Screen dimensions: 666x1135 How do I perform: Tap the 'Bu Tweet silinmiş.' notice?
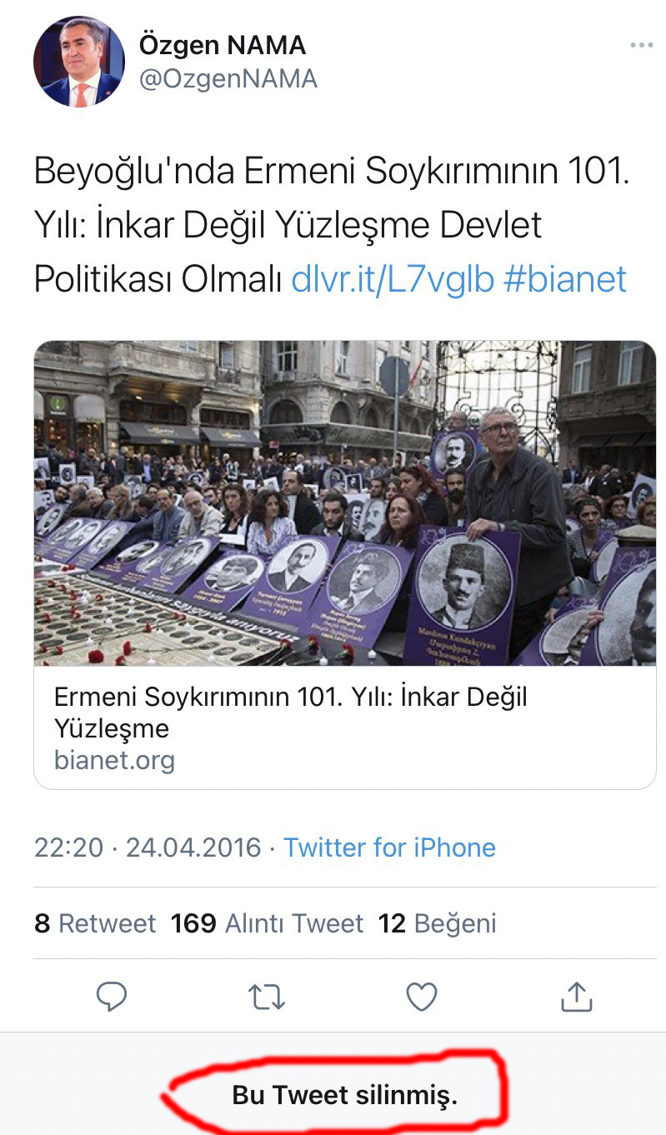[x=345, y=1095]
